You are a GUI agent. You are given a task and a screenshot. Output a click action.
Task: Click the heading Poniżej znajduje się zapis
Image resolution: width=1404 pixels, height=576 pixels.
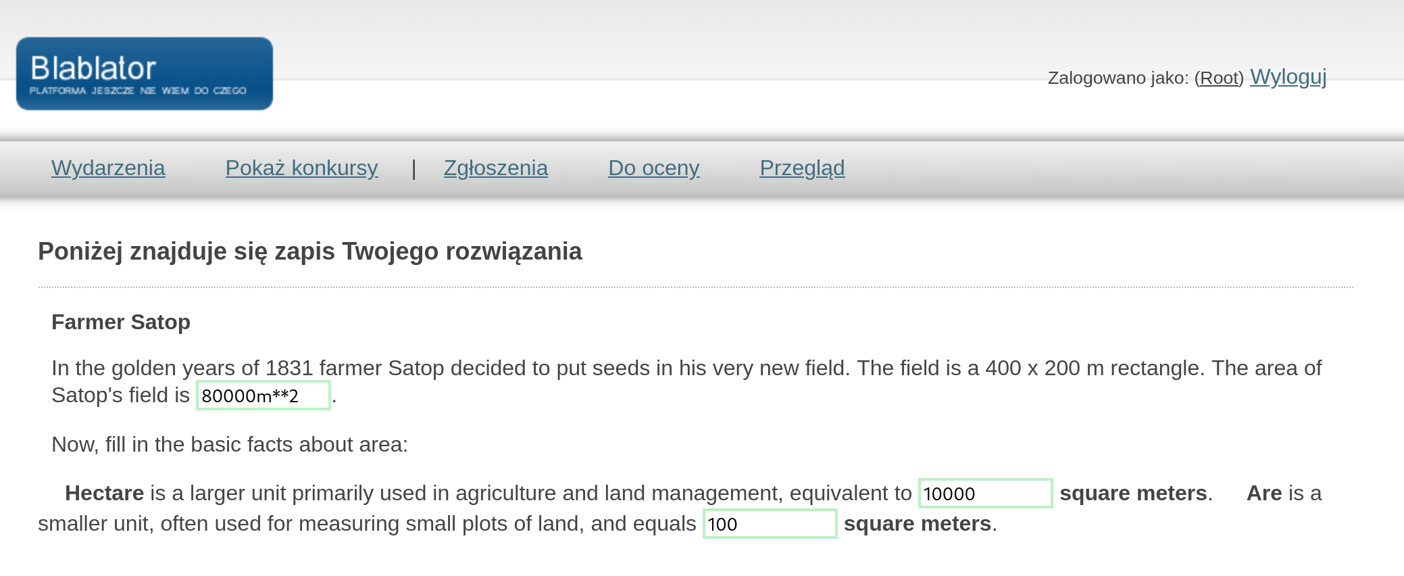pyautogui.click(x=309, y=251)
